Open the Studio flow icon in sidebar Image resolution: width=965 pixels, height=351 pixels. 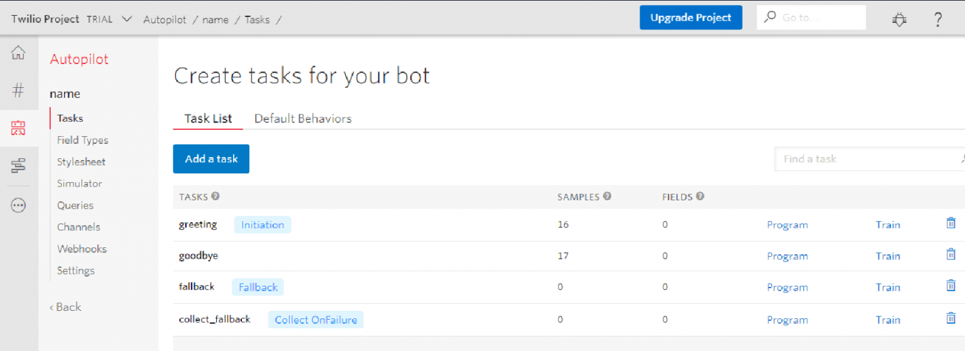pyautogui.click(x=19, y=166)
